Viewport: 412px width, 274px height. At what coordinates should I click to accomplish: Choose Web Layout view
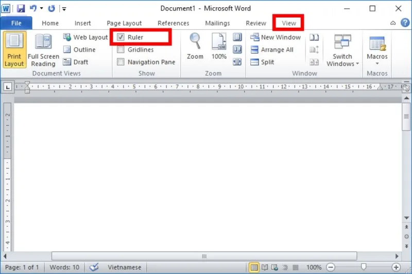point(85,37)
